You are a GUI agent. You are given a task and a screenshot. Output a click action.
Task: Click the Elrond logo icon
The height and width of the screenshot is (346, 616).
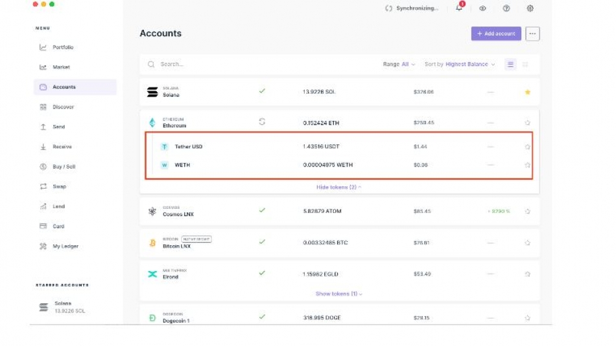click(152, 274)
